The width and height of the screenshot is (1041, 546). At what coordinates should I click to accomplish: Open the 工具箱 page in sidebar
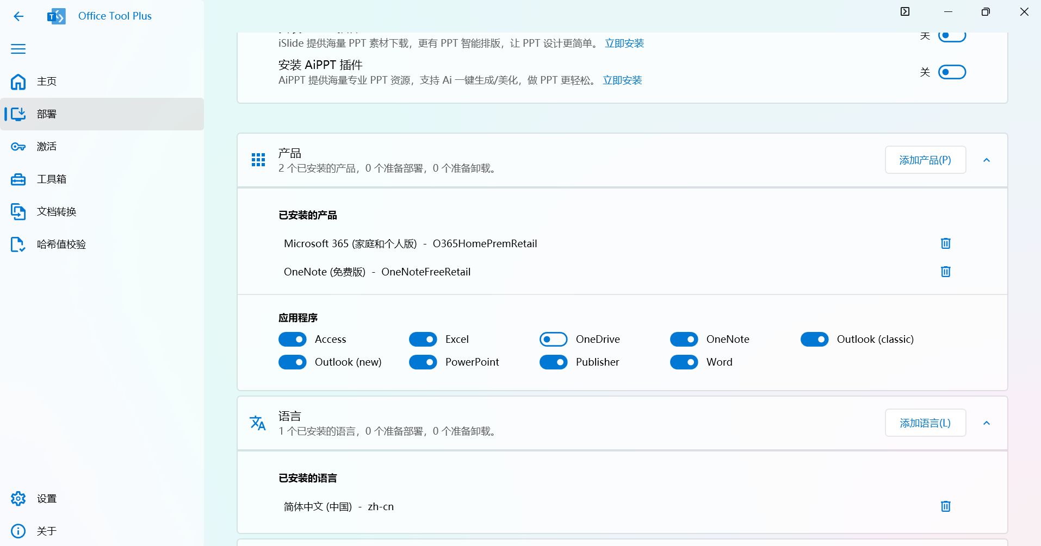click(51, 179)
